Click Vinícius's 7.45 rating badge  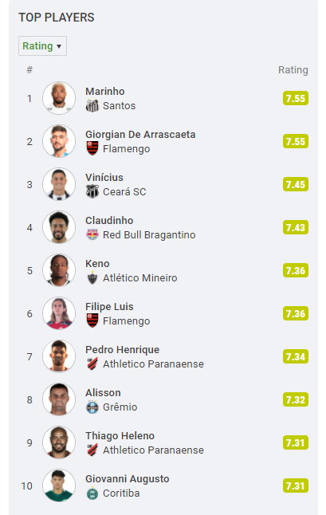click(x=296, y=184)
